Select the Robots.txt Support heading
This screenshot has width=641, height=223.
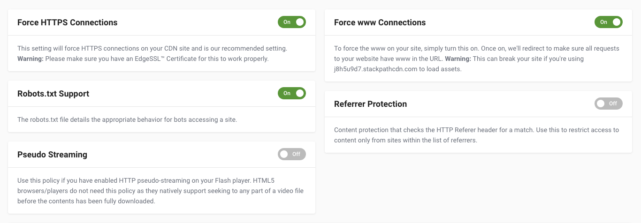tap(53, 94)
